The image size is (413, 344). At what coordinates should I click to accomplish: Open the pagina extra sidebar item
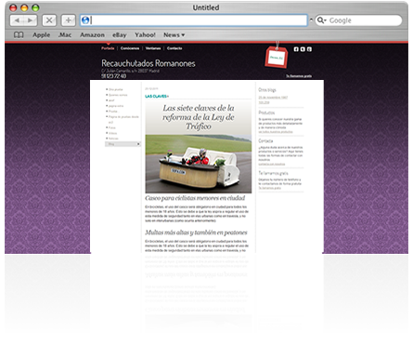[116, 106]
